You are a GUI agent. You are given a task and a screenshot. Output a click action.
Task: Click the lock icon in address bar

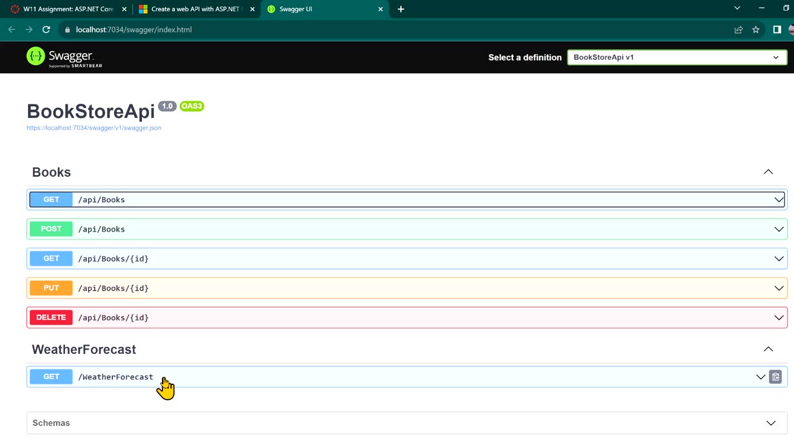(x=68, y=29)
